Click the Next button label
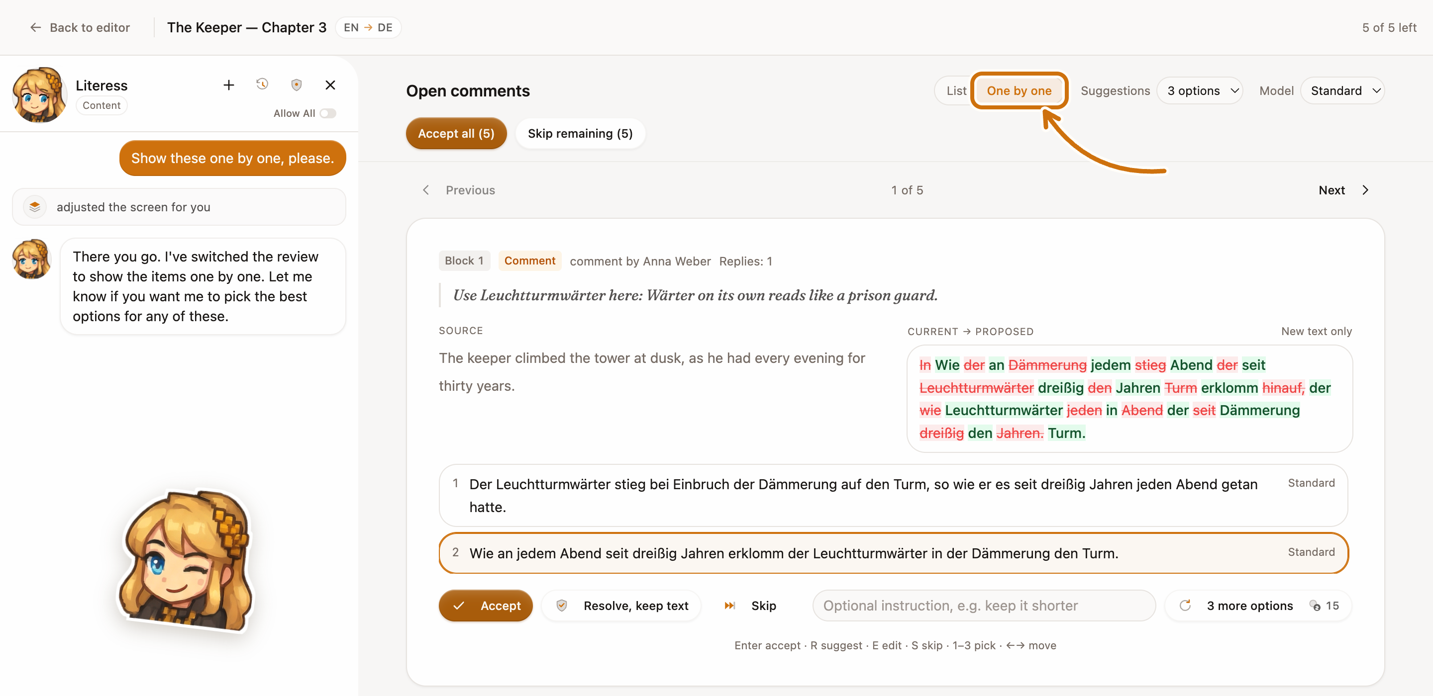 tap(1331, 190)
